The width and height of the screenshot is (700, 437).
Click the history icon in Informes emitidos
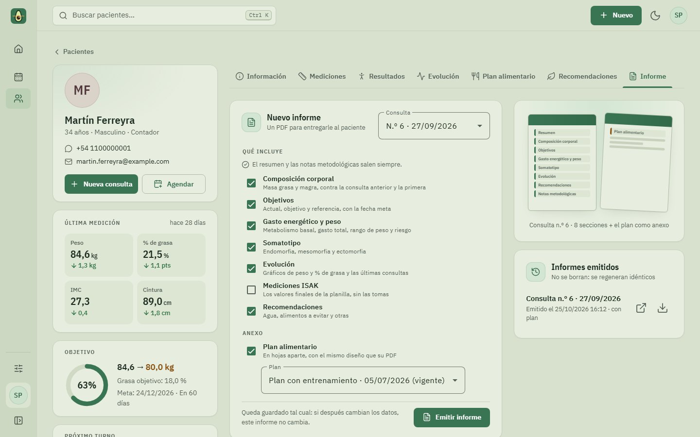click(x=536, y=272)
